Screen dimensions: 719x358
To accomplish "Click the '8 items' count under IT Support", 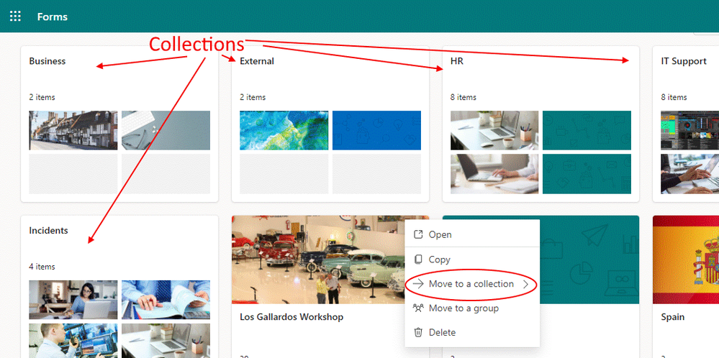I will [674, 97].
